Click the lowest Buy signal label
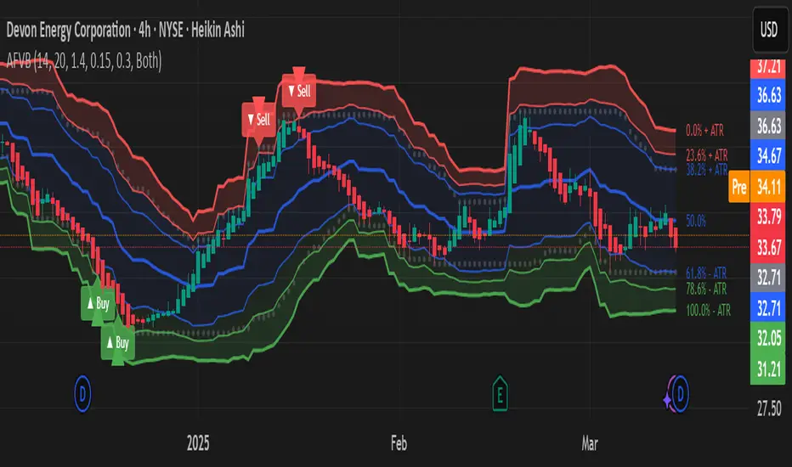The width and height of the screenshot is (792, 467). pyautogui.click(x=117, y=343)
